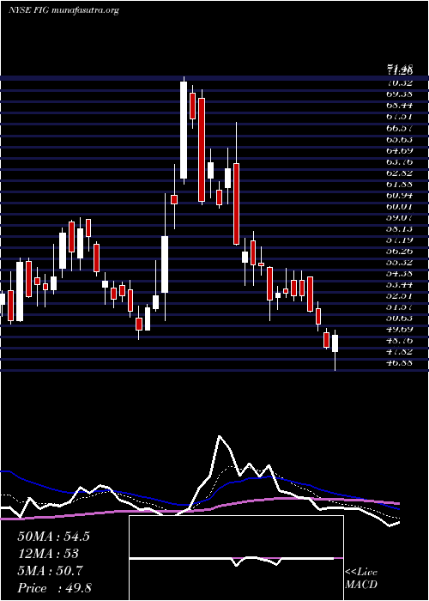This screenshot has height=601, width=429.
Task: Click inside the MACD inset chart
Action: tap(236, 558)
